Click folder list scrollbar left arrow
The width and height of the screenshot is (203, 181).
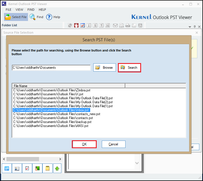coord(4,159)
